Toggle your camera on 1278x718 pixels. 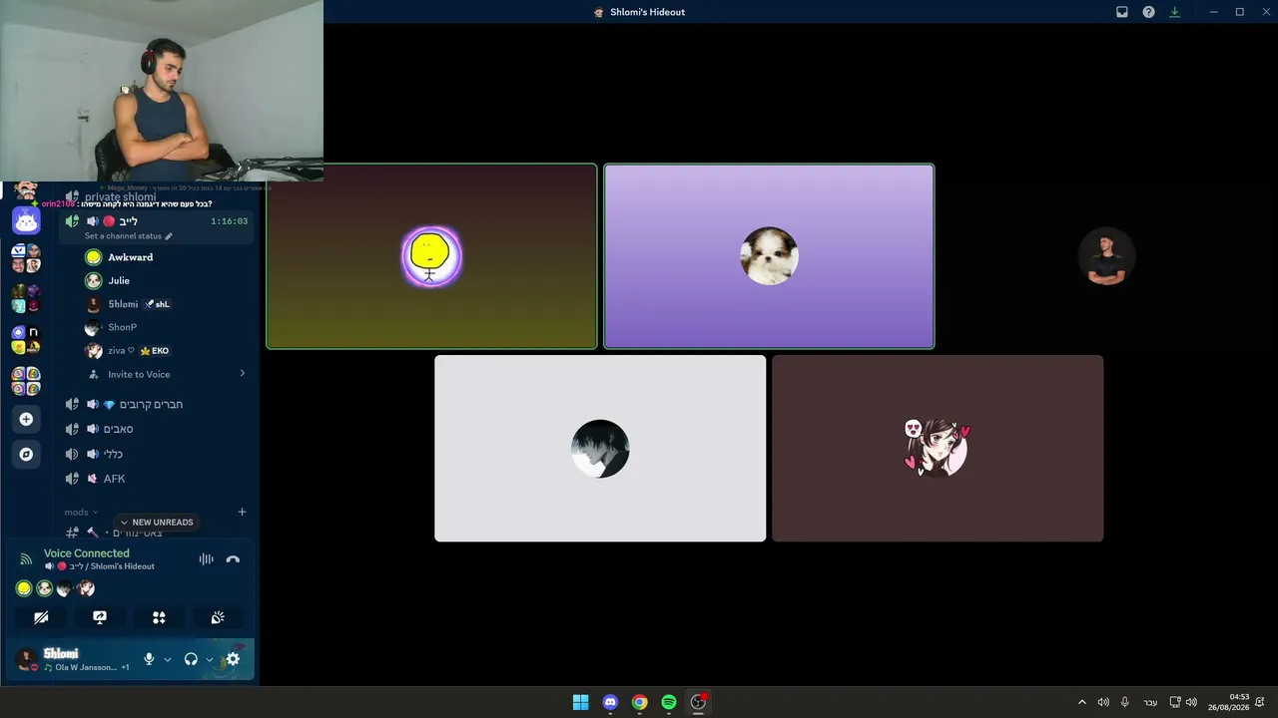pos(41,617)
